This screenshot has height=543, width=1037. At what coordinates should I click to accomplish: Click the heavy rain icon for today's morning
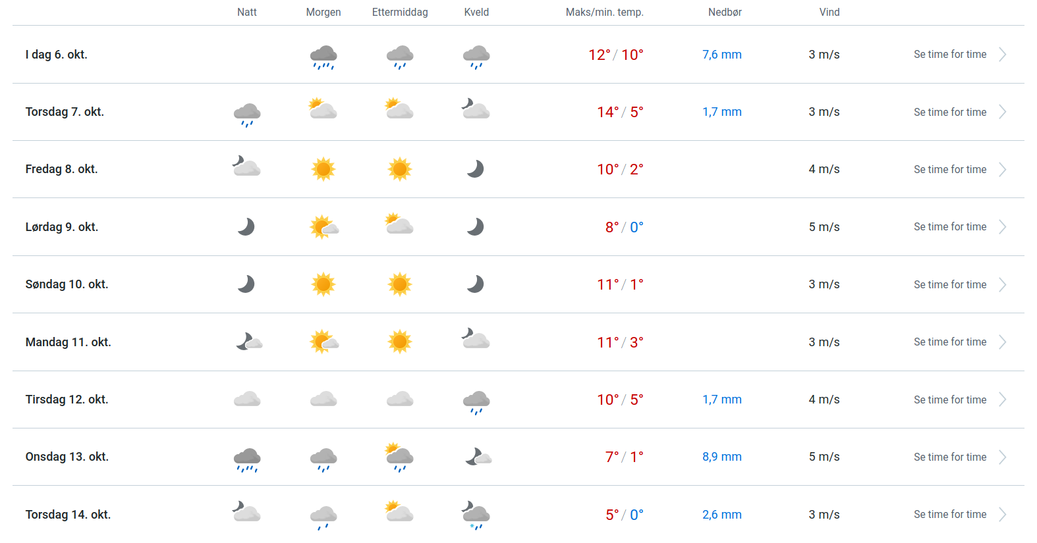[323, 57]
